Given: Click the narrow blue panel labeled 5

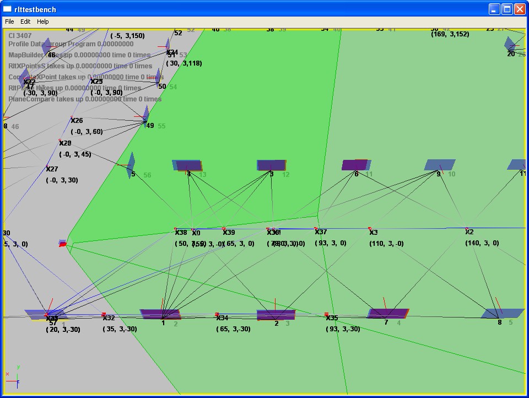Looking at the screenshot, I should click(131, 163).
